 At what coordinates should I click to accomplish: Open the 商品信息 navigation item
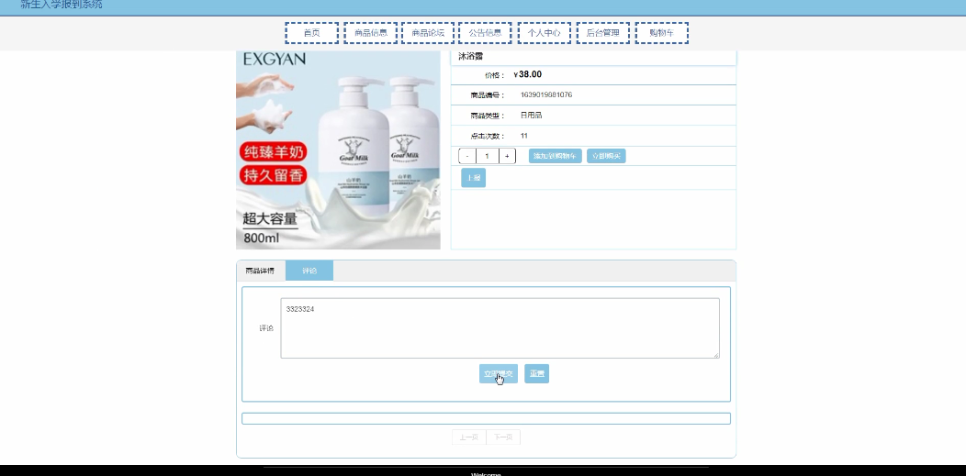(x=371, y=33)
